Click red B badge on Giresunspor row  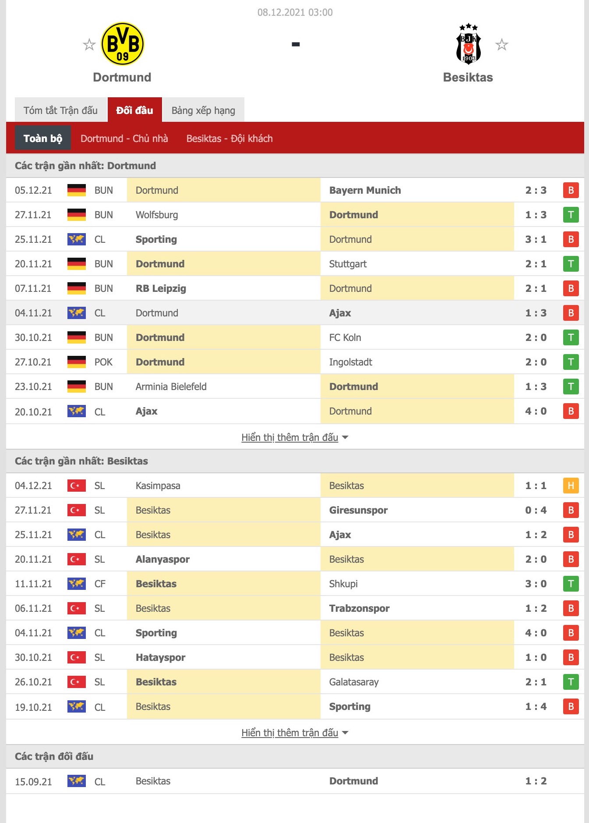click(571, 510)
